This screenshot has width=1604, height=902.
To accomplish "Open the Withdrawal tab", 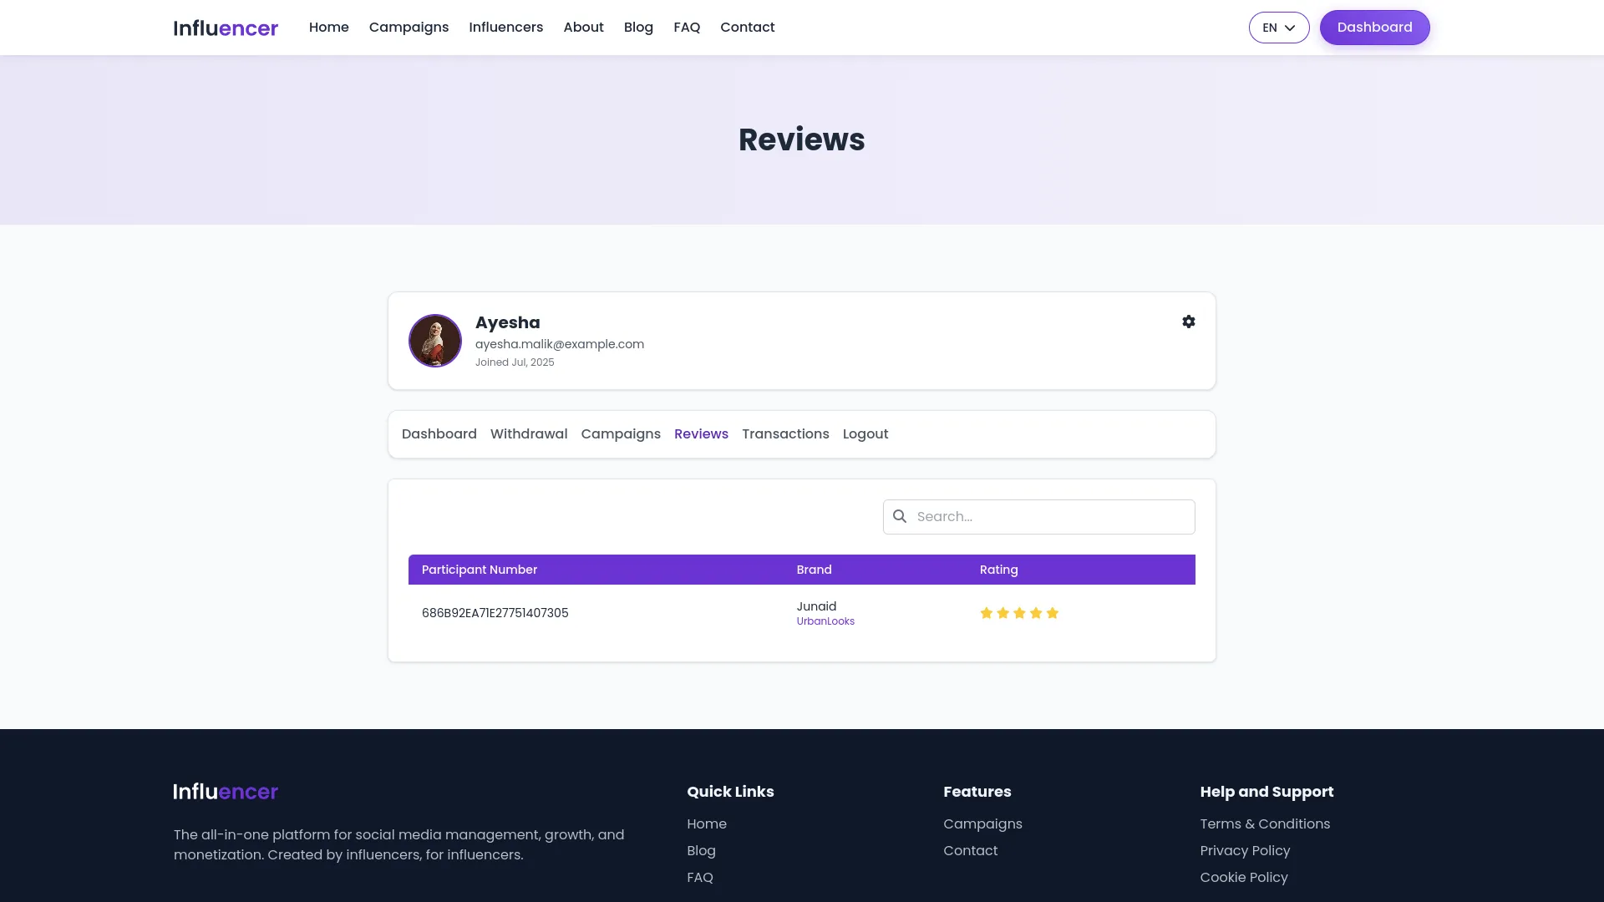I will click(528, 434).
